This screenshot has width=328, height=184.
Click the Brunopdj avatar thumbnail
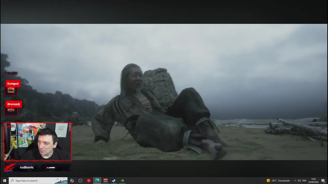point(11,111)
